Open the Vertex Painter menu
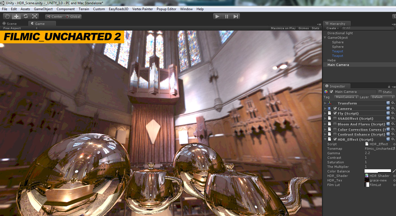This screenshot has height=216, width=396. coord(143,9)
